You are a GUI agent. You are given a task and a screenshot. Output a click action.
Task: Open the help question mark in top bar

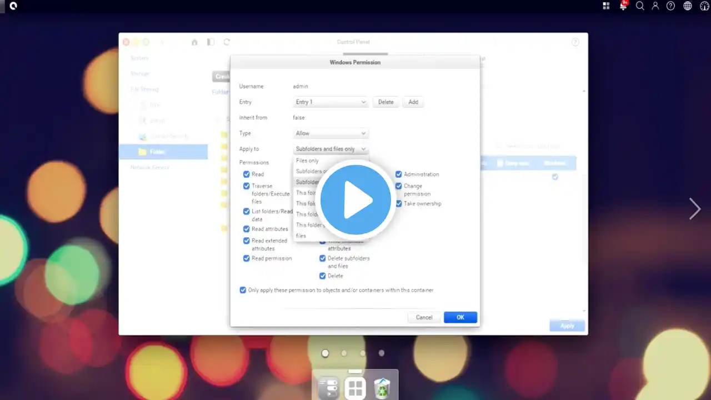click(x=671, y=6)
